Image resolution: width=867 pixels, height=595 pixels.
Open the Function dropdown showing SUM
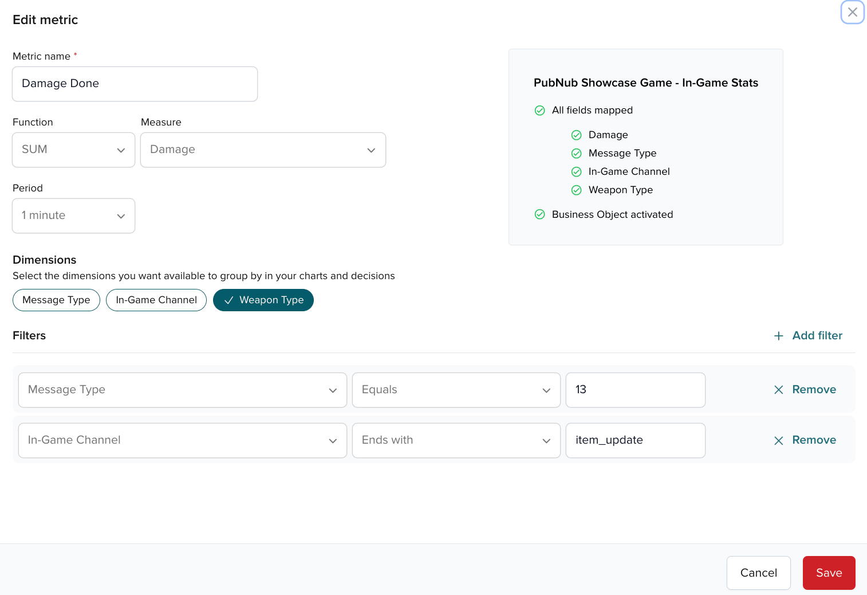[73, 150]
